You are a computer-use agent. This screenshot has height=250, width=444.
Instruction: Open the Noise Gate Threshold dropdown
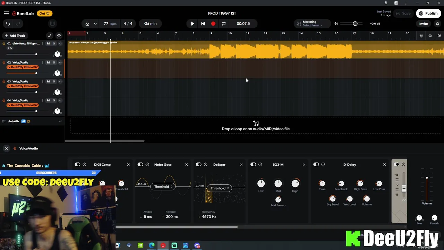click(163, 186)
